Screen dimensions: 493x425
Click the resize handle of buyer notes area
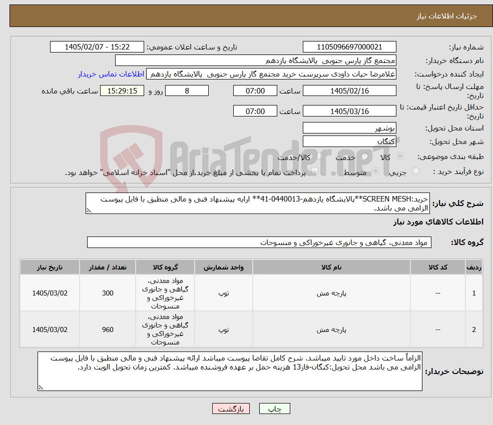pyautogui.click(x=41, y=387)
